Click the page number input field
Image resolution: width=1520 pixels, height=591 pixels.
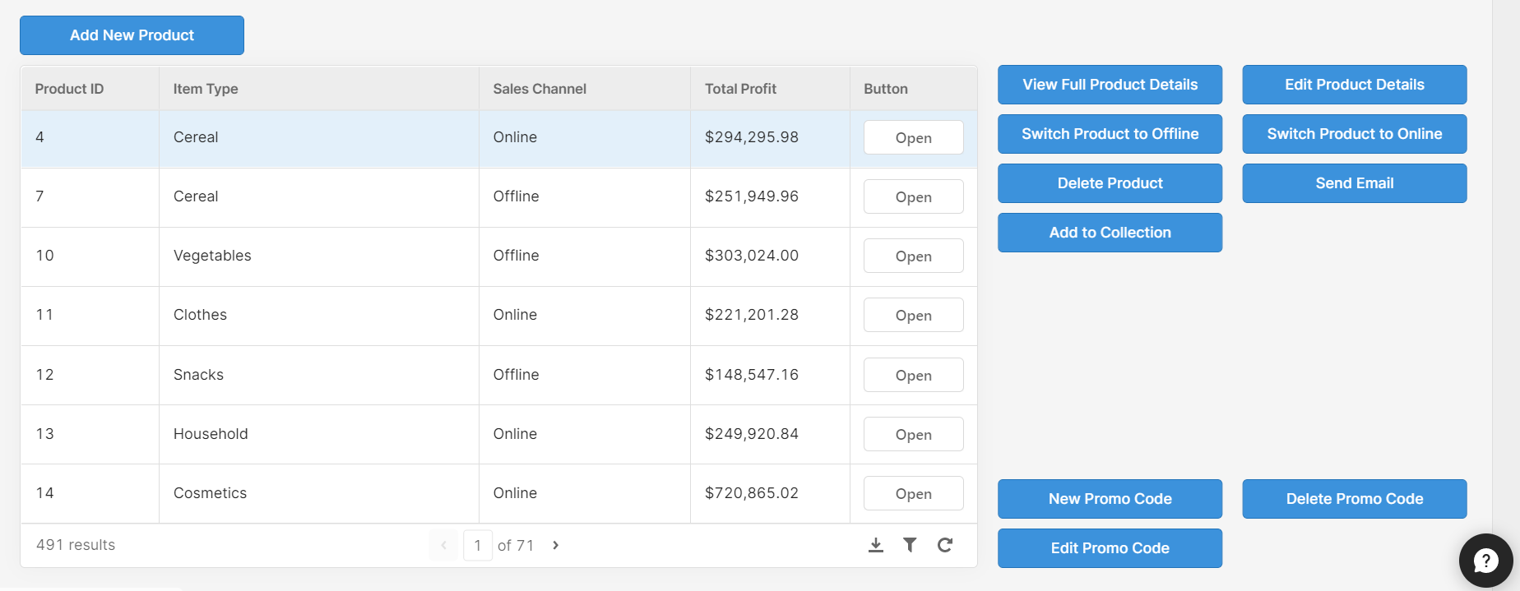(478, 545)
